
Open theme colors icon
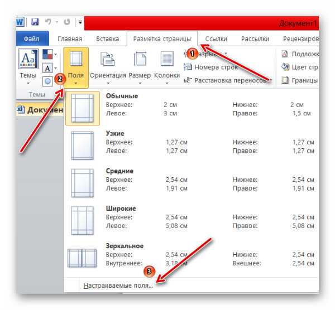pos(47,54)
